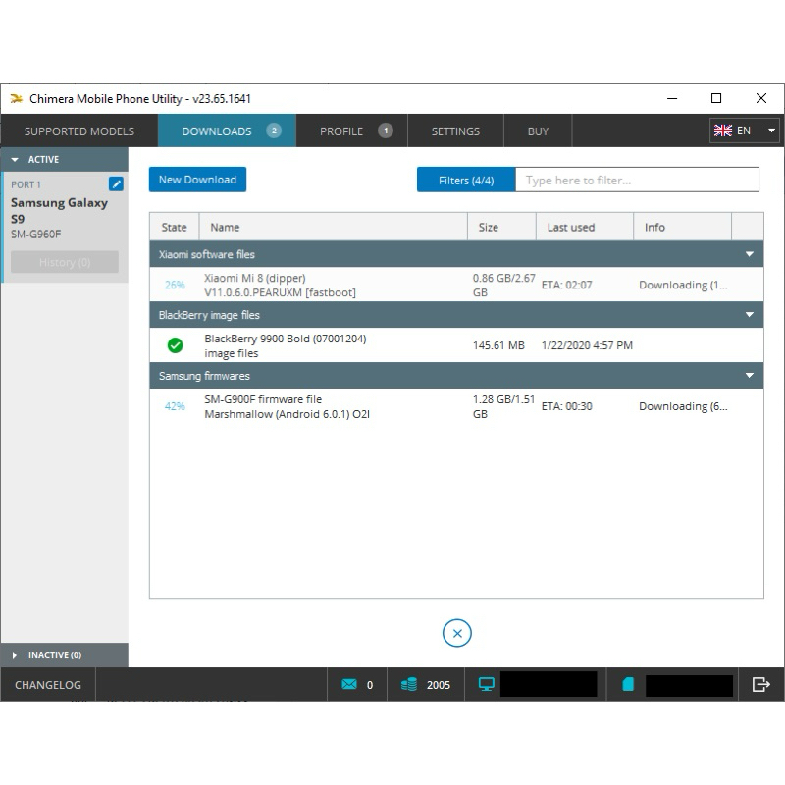Click the New Download button
Viewport: 785px width, 785px height.
(x=197, y=180)
